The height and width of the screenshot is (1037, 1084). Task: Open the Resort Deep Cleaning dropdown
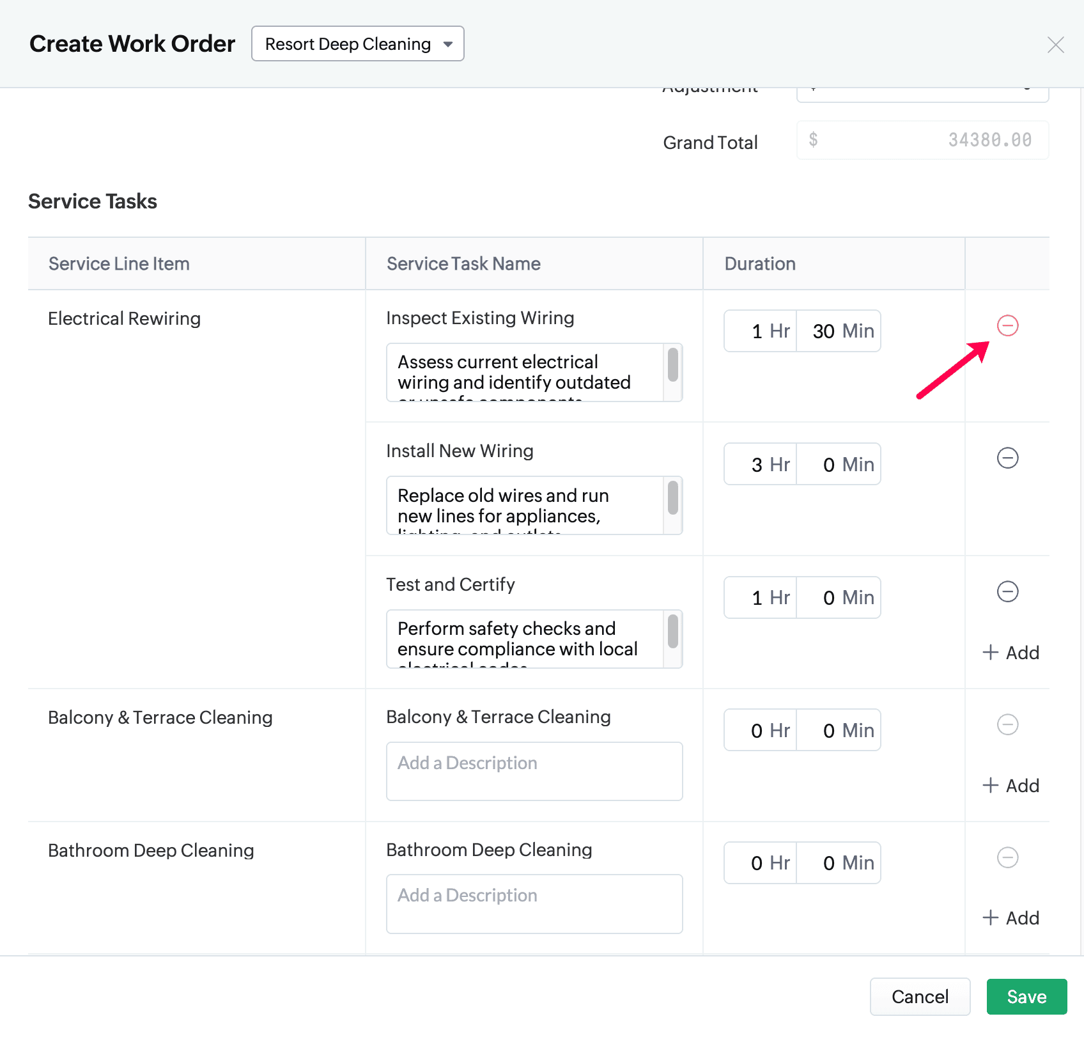tap(357, 44)
